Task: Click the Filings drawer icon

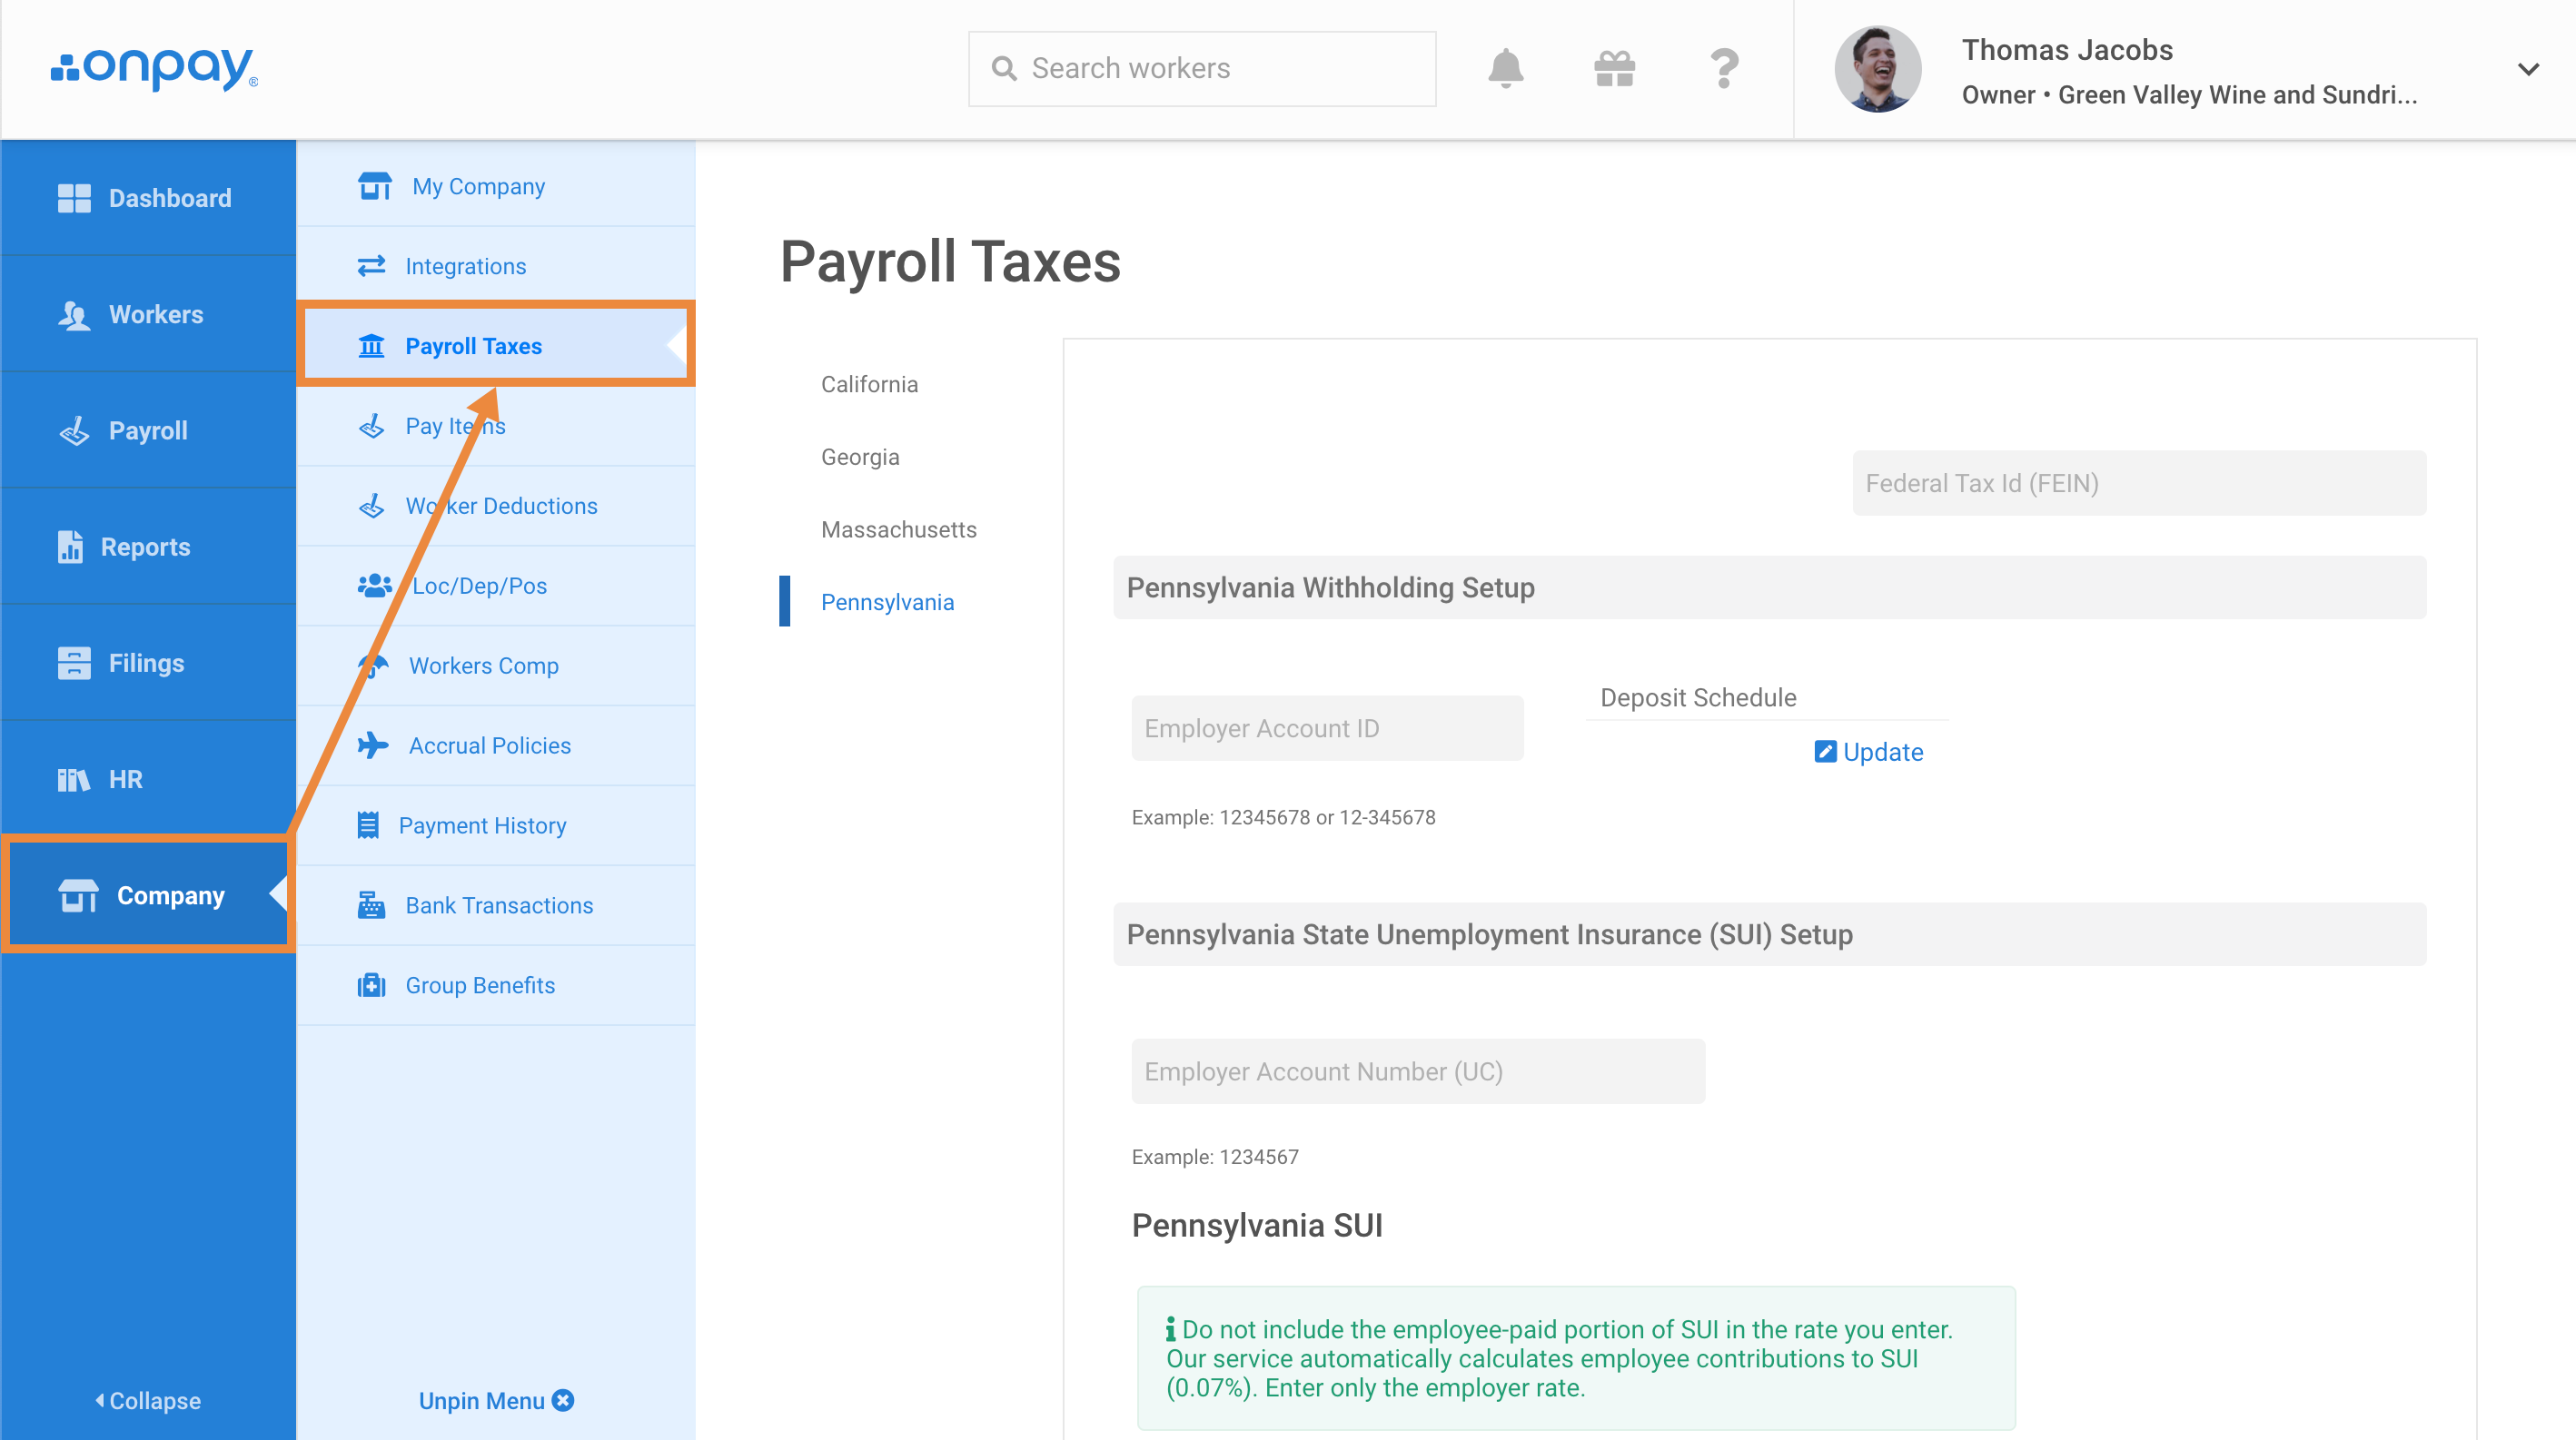Action: [x=74, y=663]
